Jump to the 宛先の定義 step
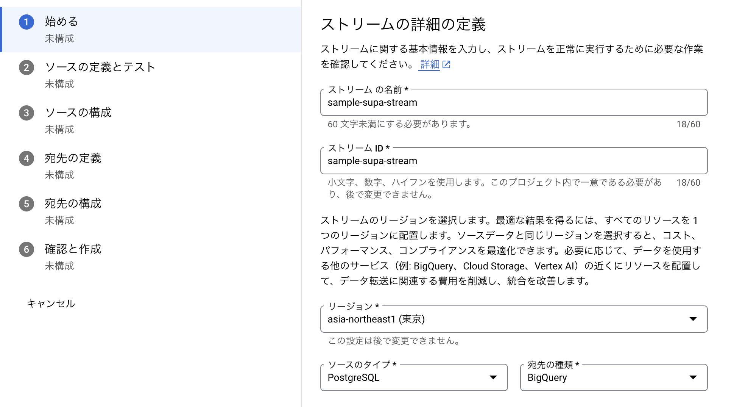This screenshot has height=407, width=745. tap(73, 158)
